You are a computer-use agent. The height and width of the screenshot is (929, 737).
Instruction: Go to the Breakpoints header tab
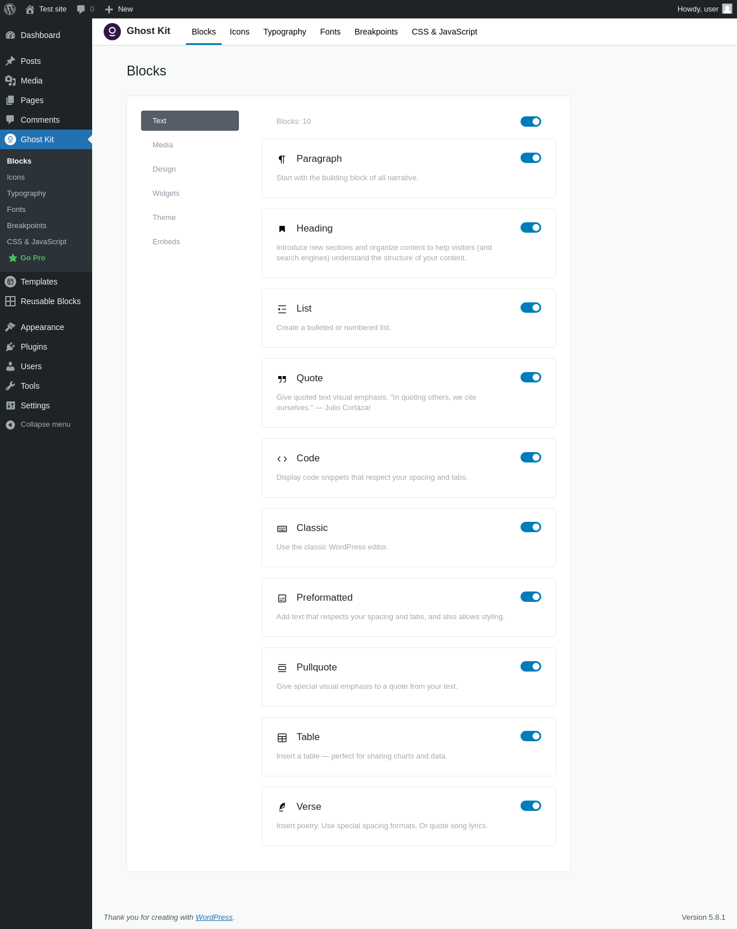(376, 32)
